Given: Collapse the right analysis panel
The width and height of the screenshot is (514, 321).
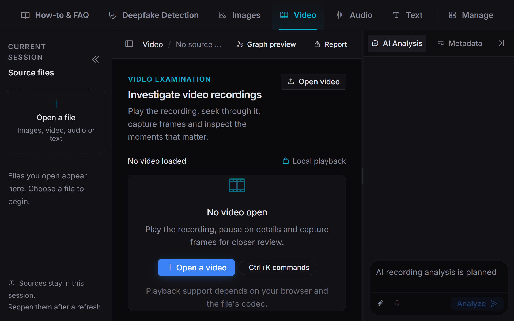Looking at the screenshot, I should pyautogui.click(x=501, y=43).
